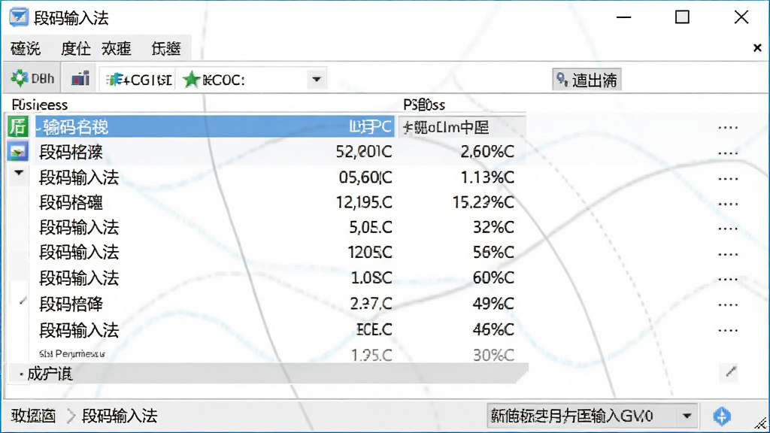Open the ellipsis menu on the highlighted blue row

tap(728, 128)
